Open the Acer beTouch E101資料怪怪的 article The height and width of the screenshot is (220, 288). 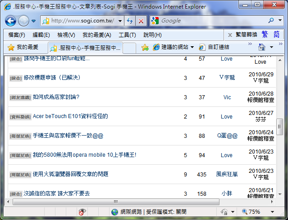(x=70, y=116)
